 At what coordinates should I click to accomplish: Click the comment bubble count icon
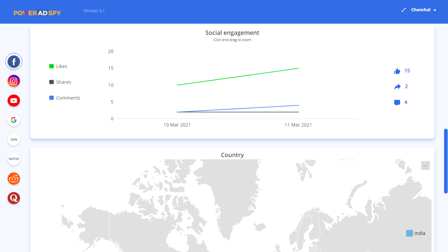(x=397, y=103)
